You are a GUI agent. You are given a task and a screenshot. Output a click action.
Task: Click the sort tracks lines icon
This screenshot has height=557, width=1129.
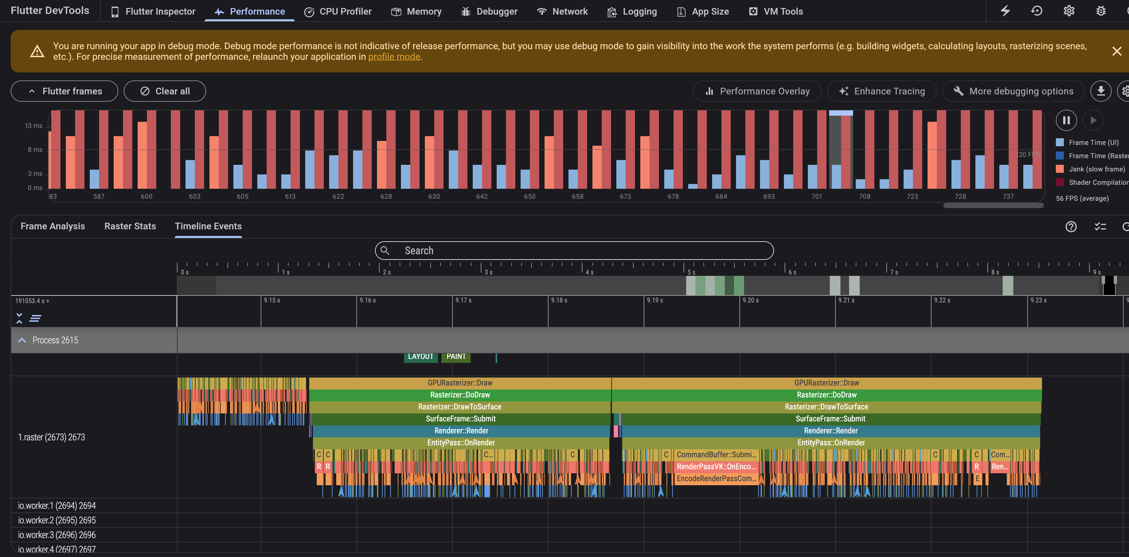tap(35, 319)
